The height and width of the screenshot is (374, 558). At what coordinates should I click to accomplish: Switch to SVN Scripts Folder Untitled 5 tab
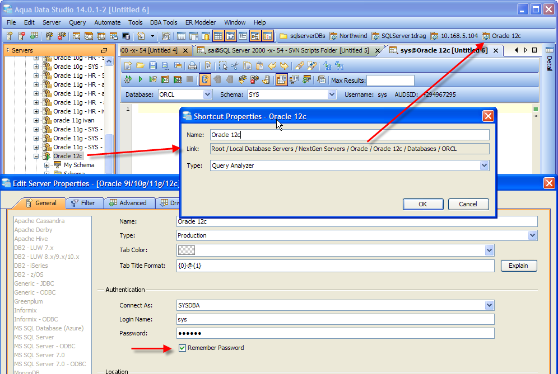pyautogui.click(x=289, y=50)
